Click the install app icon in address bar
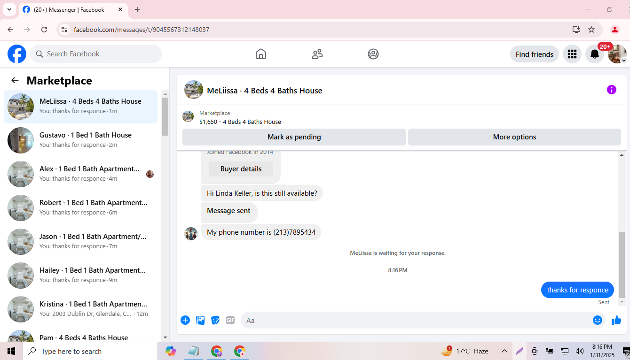Screen dimensions: 630x360 pyautogui.click(x=576, y=30)
